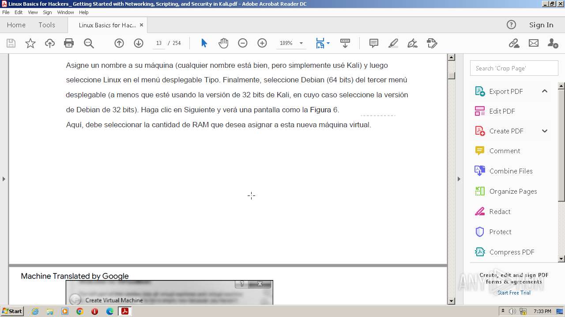Share the file with others (add person)

pos(553,43)
